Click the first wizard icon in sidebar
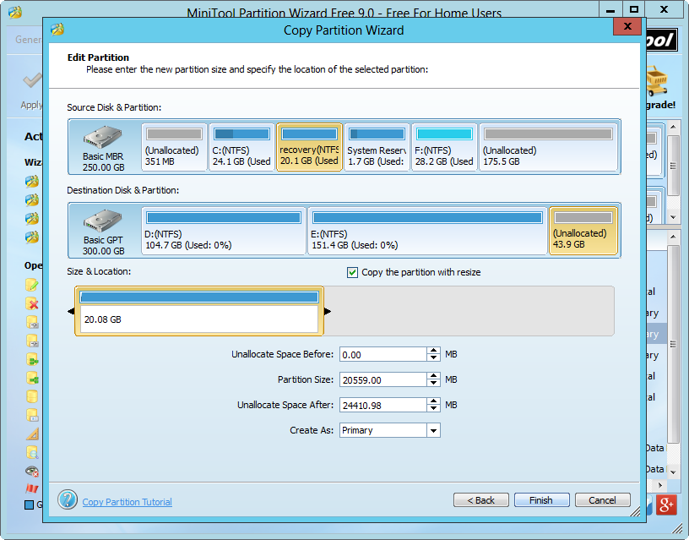The height and width of the screenshot is (540, 689). 31,181
